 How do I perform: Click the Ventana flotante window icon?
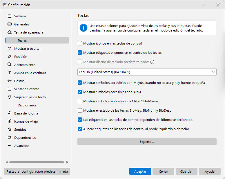tap(10, 89)
